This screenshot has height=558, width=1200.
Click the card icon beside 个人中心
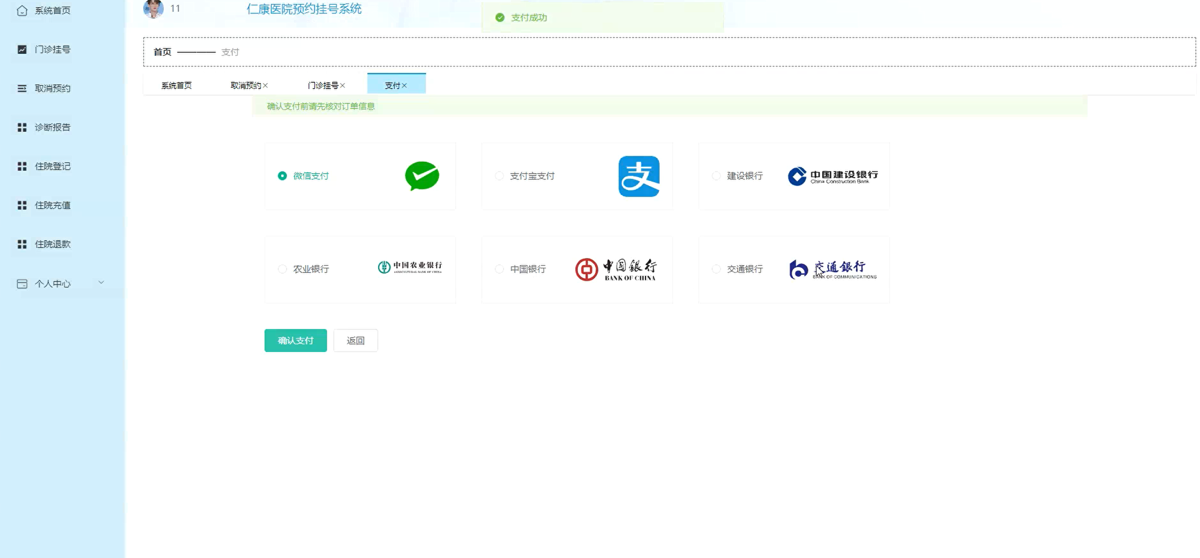22,284
